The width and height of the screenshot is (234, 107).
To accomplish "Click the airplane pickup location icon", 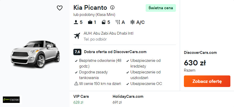I will pyautogui.click(x=77, y=36).
